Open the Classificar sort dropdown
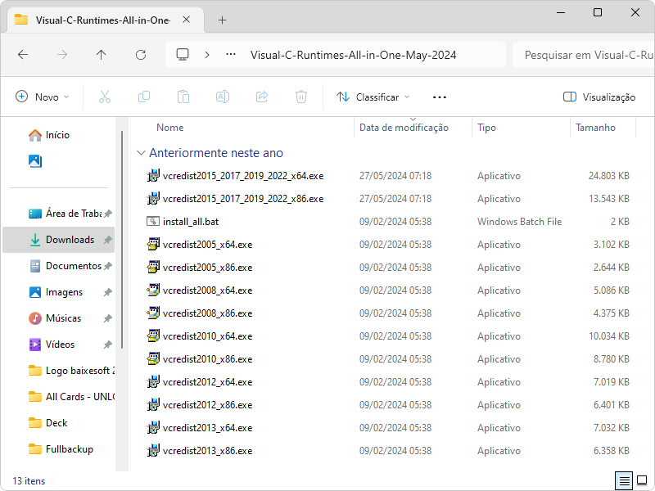Screen dimensions: 655x491 (x=373, y=97)
